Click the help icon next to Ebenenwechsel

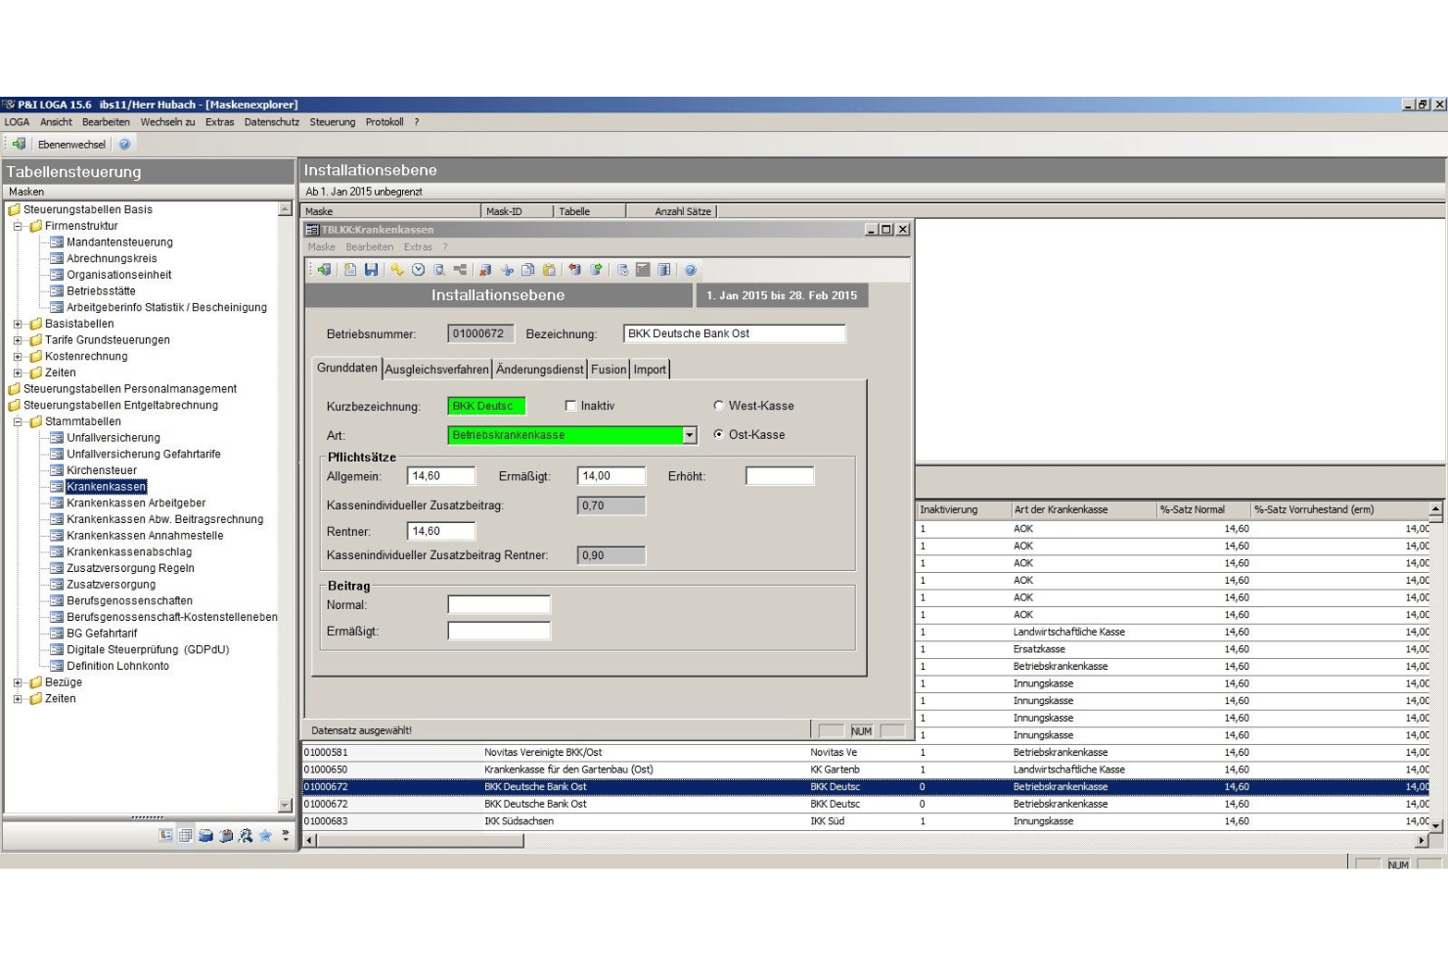tap(124, 144)
